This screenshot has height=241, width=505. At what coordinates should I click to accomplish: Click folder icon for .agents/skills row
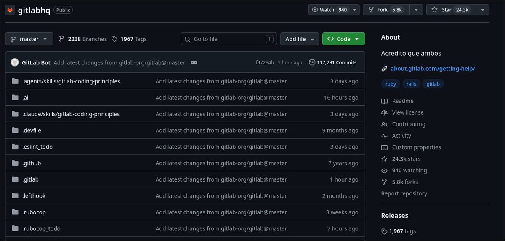click(16, 81)
